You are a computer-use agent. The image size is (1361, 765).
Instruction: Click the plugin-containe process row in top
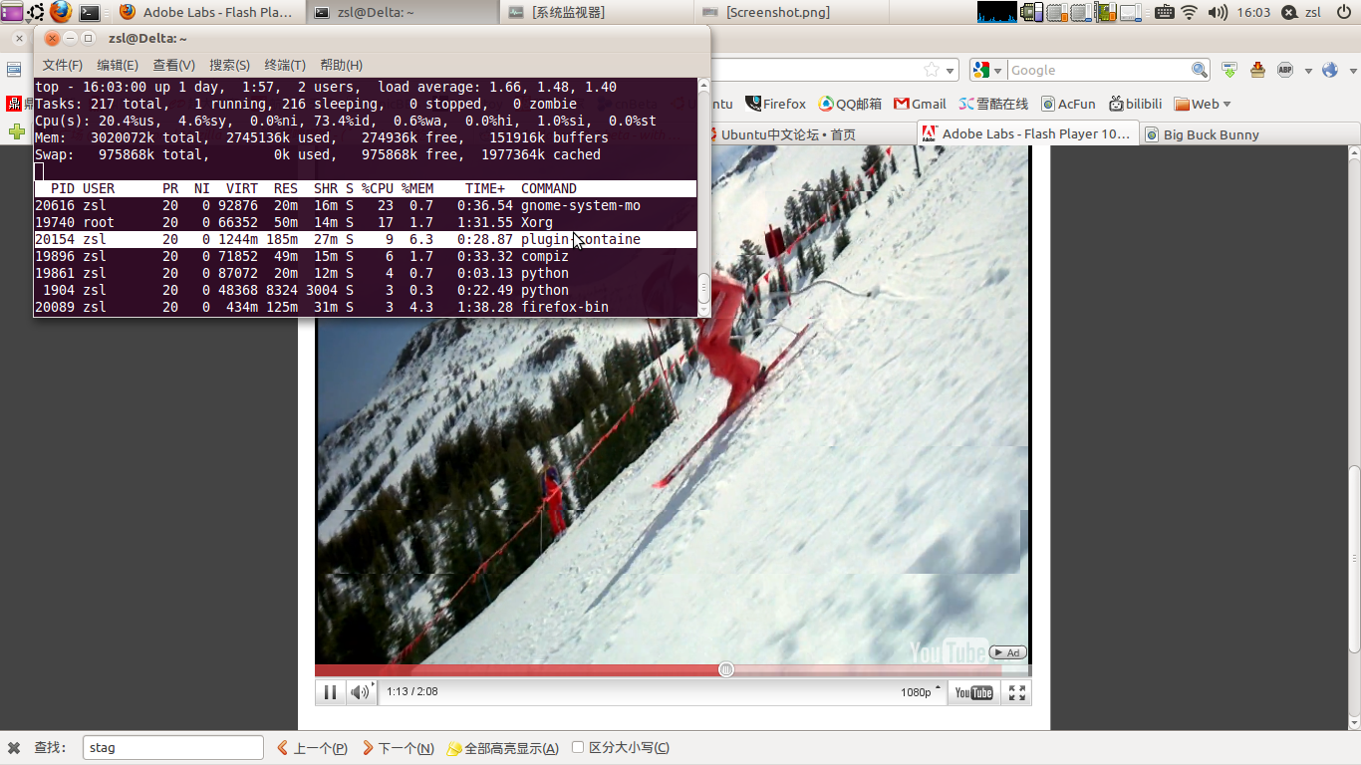pos(366,239)
